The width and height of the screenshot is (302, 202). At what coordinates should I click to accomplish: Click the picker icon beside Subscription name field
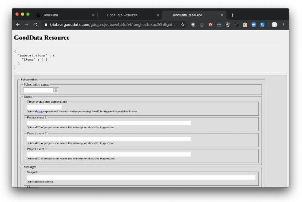tap(55, 90)
